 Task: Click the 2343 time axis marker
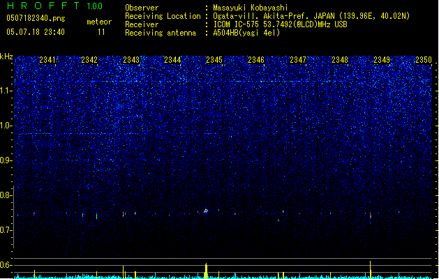click(x=131, y=60)
